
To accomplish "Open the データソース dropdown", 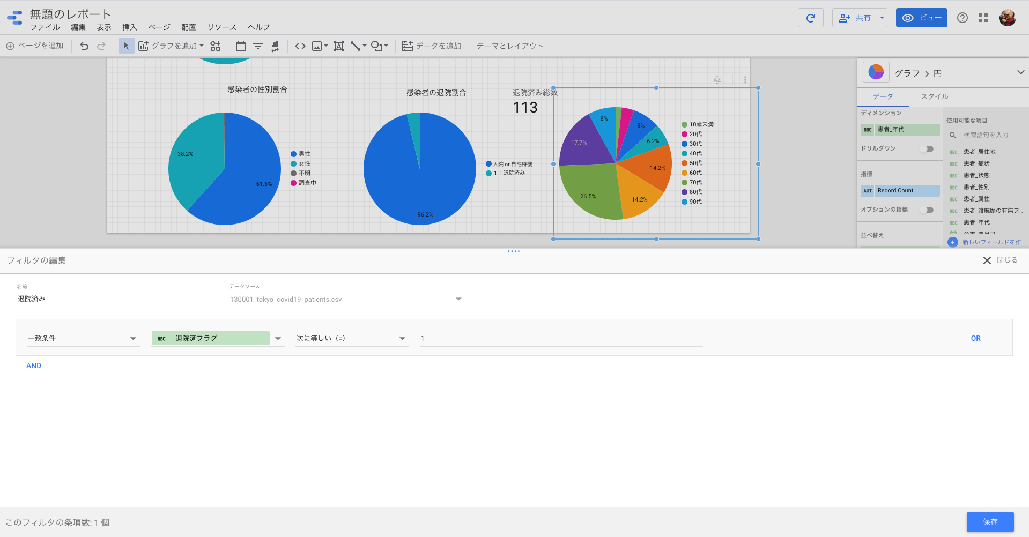I will 346,299.
